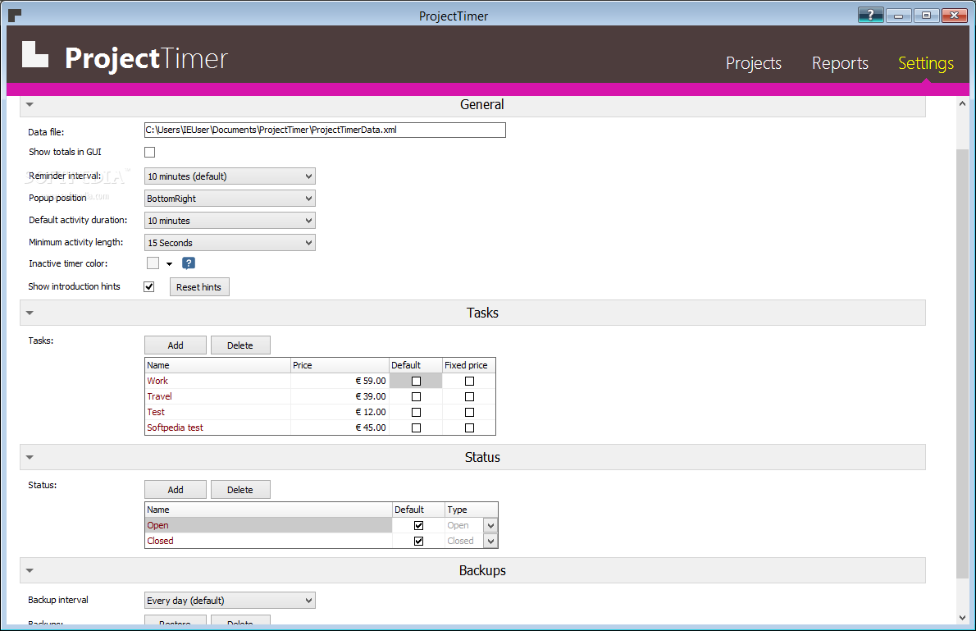Image resolution: width=976 pixels, height=631 pixels.
Task: Click scrollbar up arrow
Action: click(962, 103)
